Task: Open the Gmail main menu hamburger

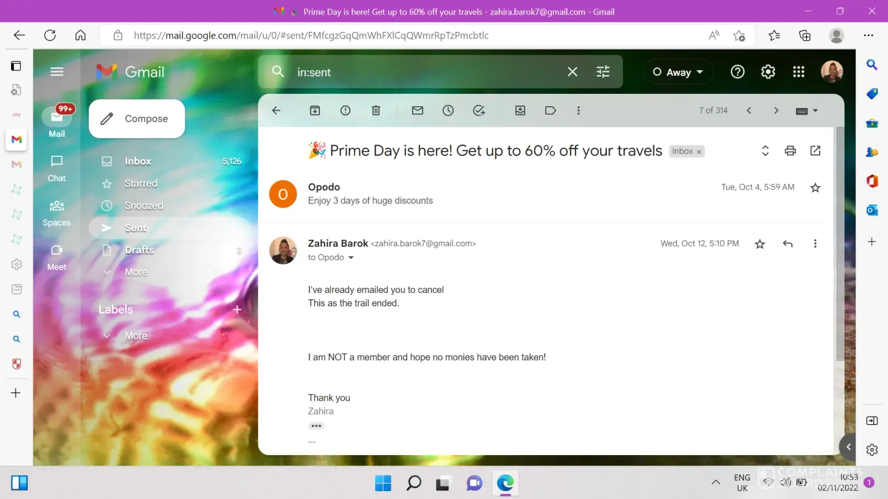Action: point(57,72)
